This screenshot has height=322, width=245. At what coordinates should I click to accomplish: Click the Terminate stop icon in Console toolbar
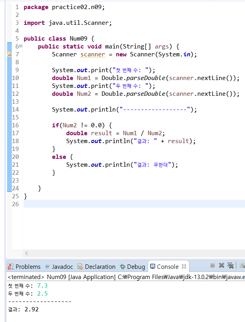212,266
